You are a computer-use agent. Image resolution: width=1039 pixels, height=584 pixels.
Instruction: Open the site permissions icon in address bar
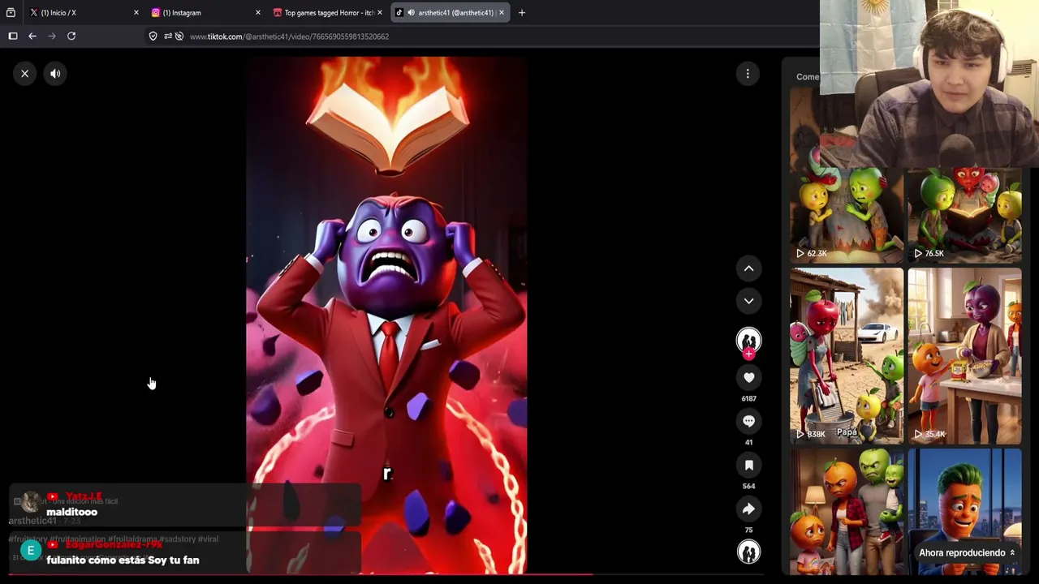pyautogui.click(x=166, y=36)
